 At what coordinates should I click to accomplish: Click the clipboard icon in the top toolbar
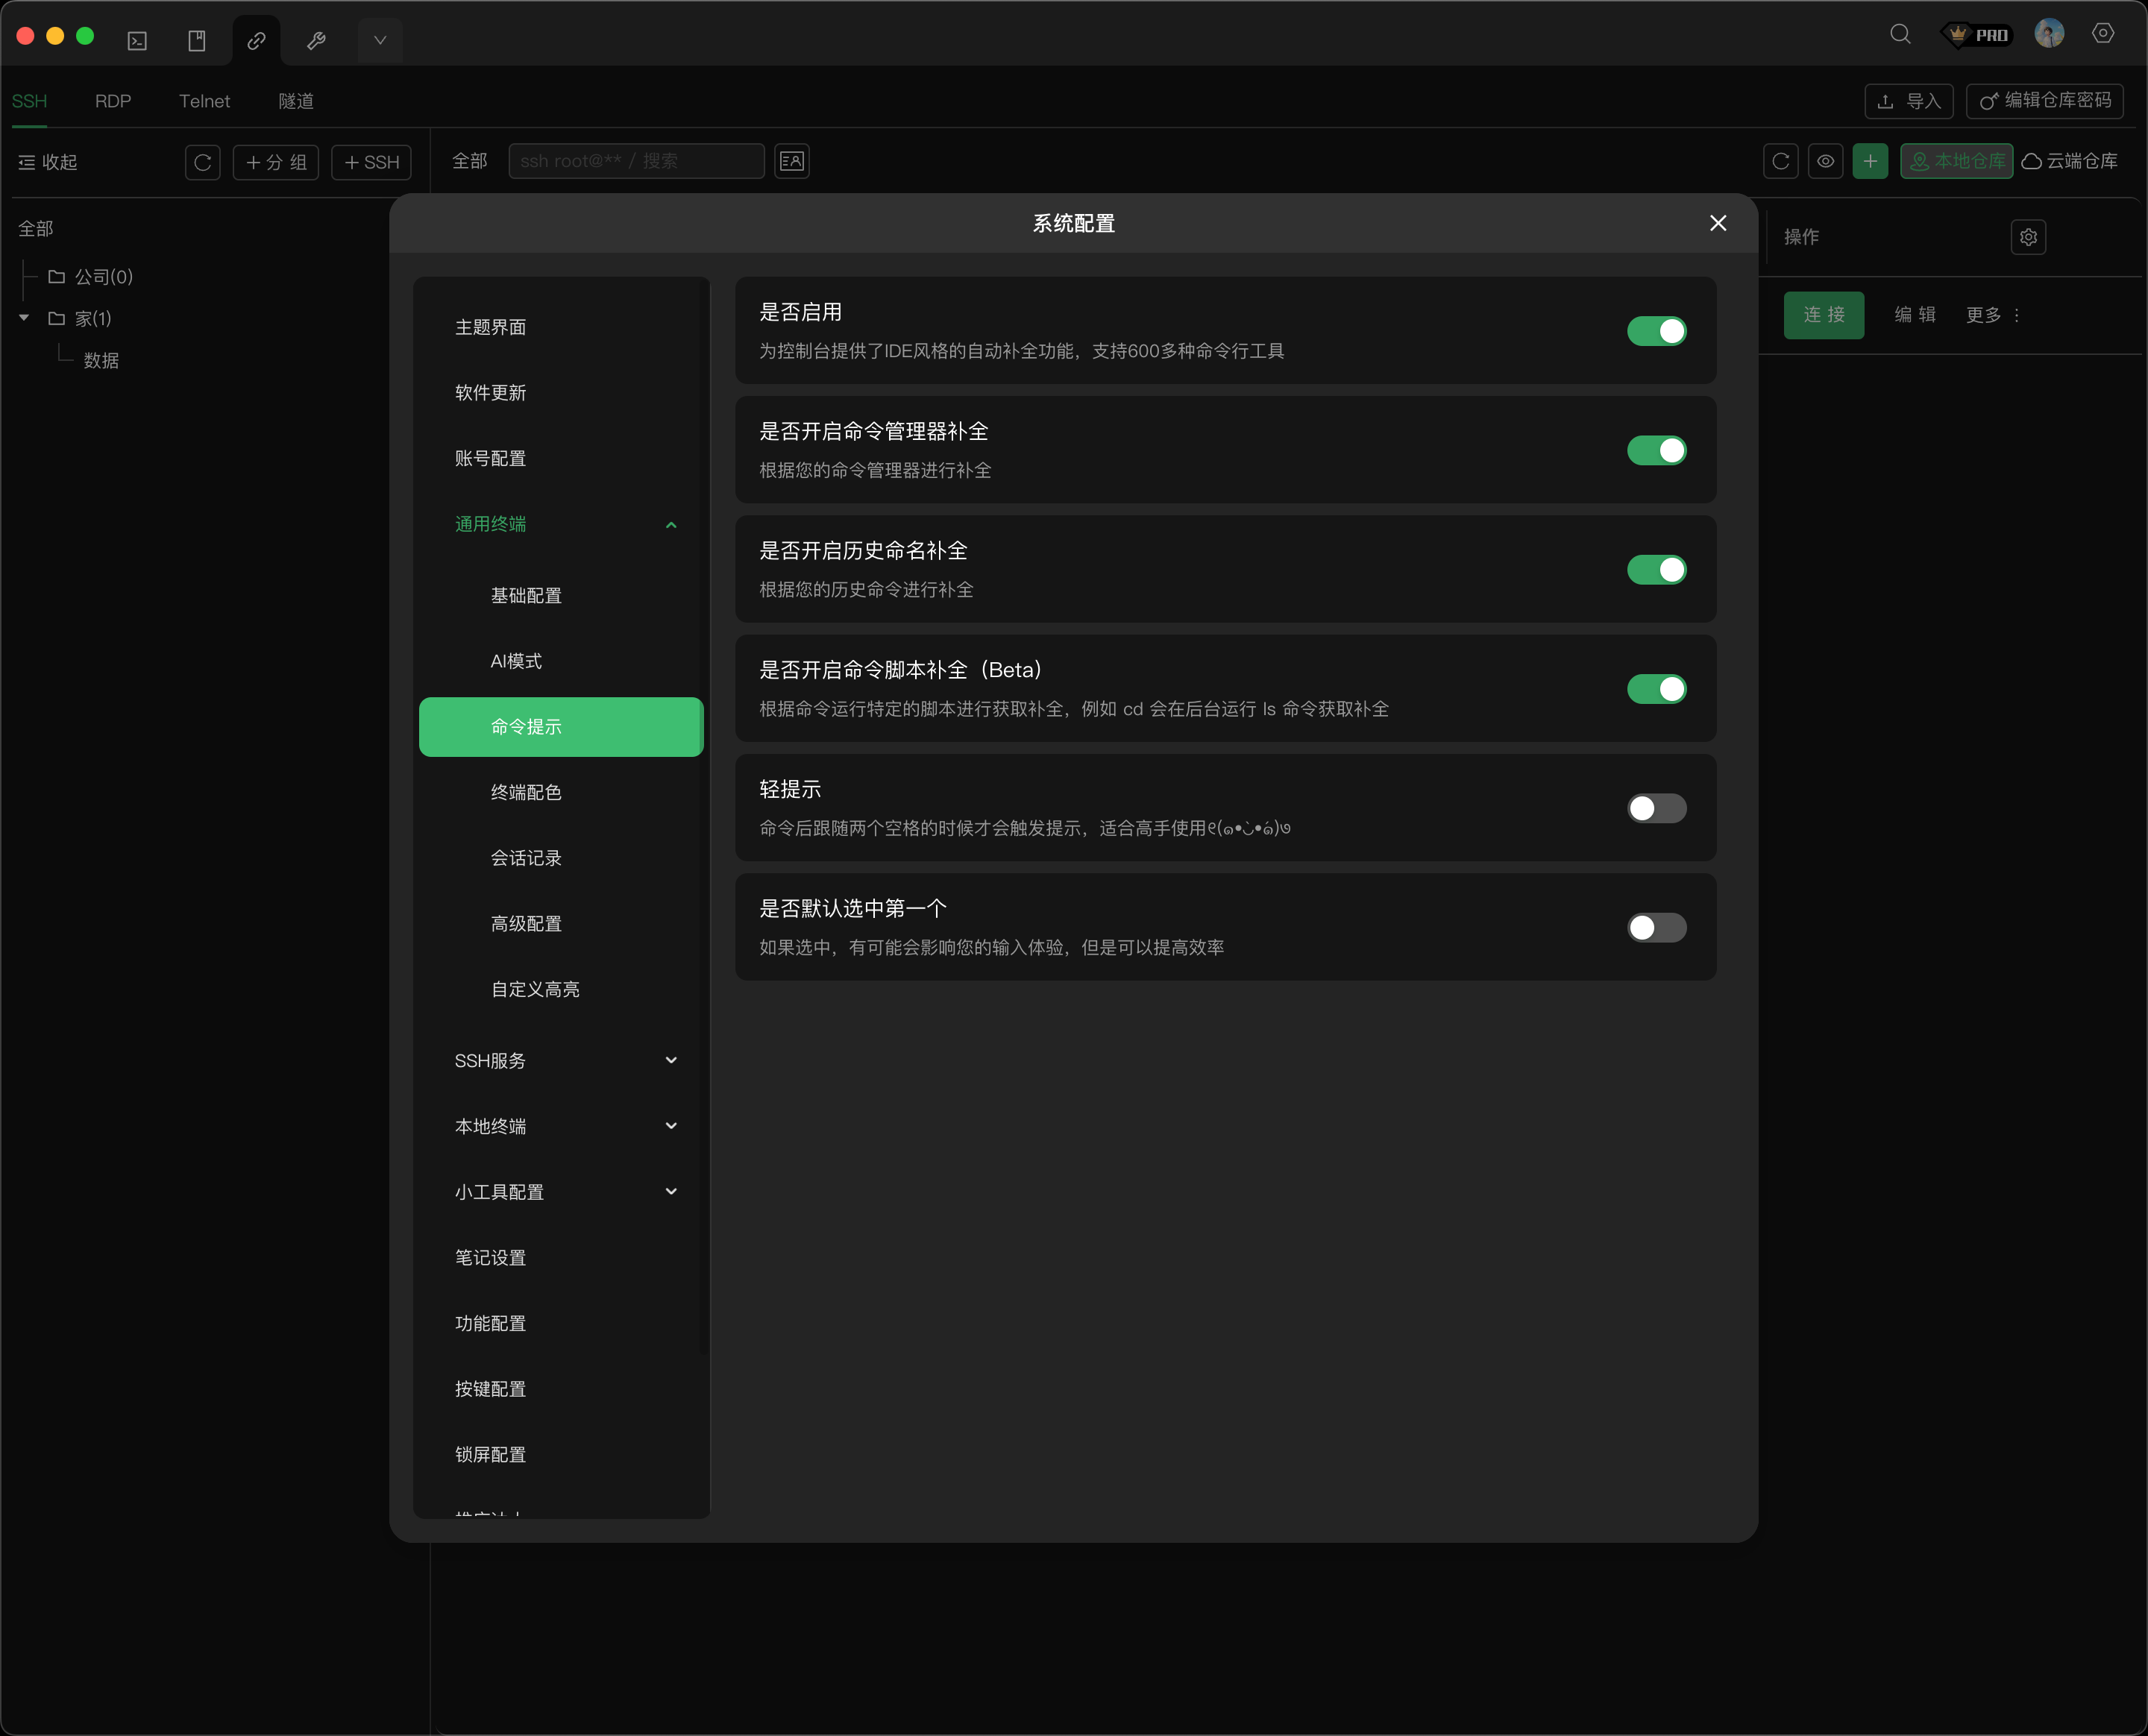pos(197,40)
